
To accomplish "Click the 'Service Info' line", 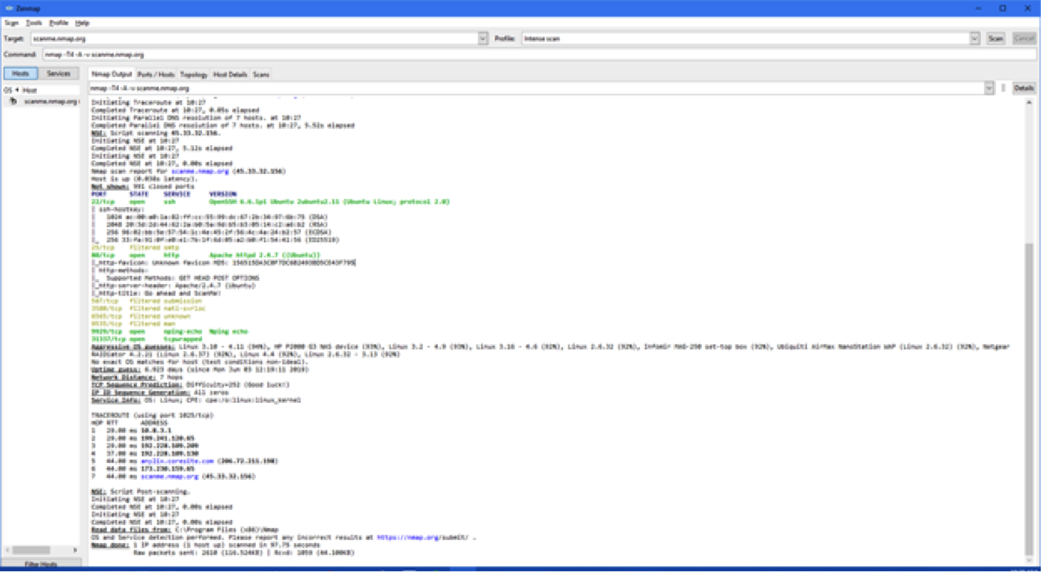I will (x=196, y=400).
